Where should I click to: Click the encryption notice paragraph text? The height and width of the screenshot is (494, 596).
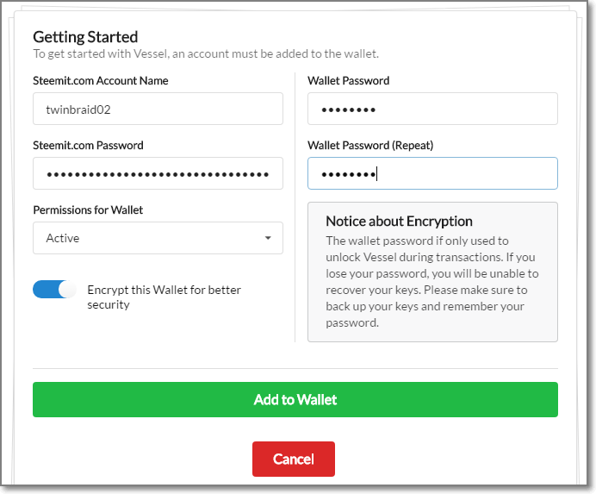432,282
